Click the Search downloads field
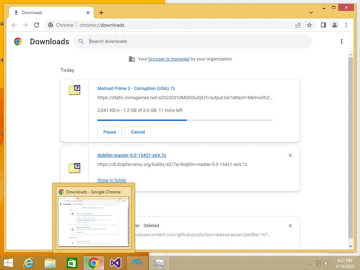 [x=193, y=41]
